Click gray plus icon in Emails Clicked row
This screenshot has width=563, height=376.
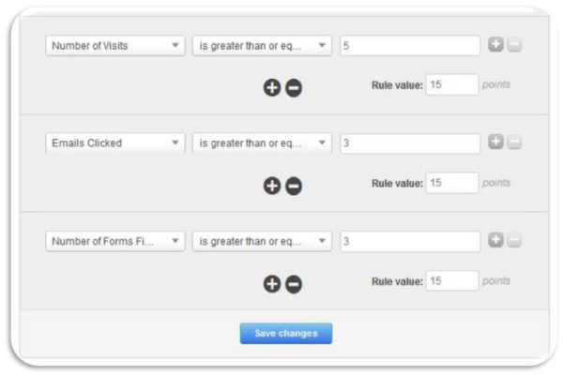click(497, 143)
